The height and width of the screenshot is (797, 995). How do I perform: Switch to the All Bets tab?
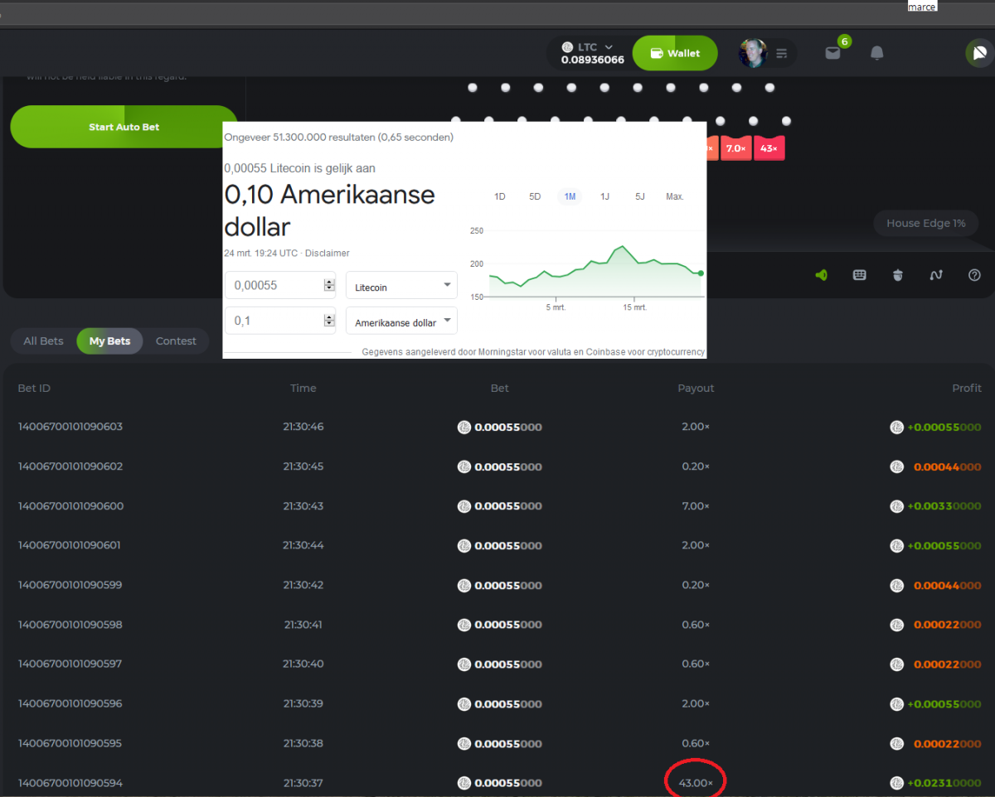(43, 341)
